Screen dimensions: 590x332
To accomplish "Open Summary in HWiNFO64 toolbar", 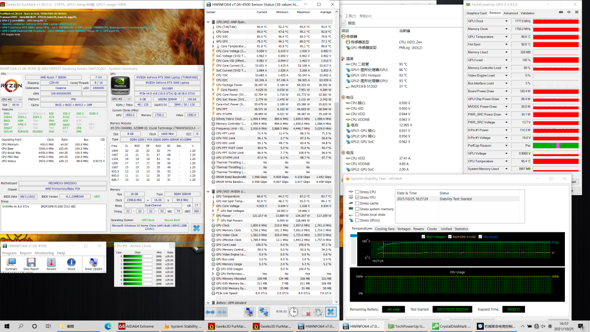I will click(11, 264).
